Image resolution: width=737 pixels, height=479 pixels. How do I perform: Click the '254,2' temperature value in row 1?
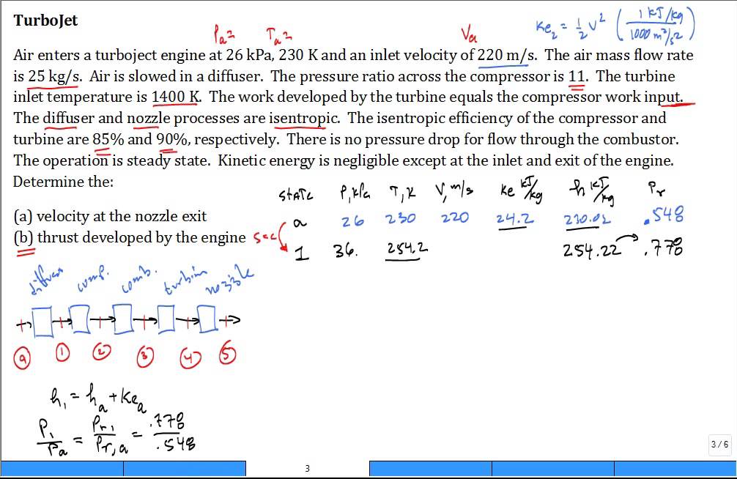[407, 248]
